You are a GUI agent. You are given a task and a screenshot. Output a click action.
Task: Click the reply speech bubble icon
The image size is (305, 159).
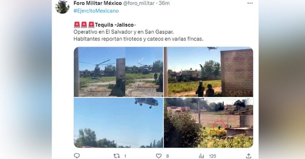pyautogui.click(x=77, y=156)
